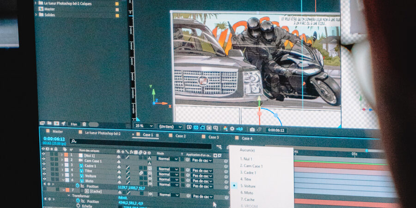Expand the Cam Case 1 layer properties
Screen dimensions: 416x208
[x=62, y=160]
